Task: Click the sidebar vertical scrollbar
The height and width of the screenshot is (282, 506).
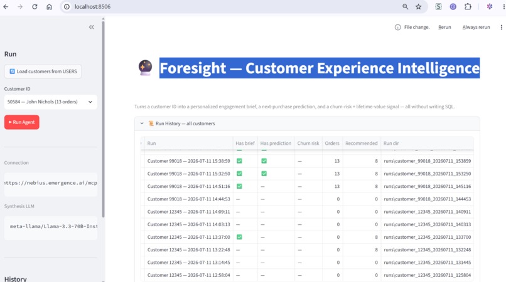Action: [x=103, y=118]
